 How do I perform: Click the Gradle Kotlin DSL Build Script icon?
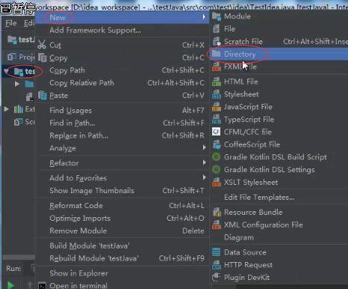[216, 157]
